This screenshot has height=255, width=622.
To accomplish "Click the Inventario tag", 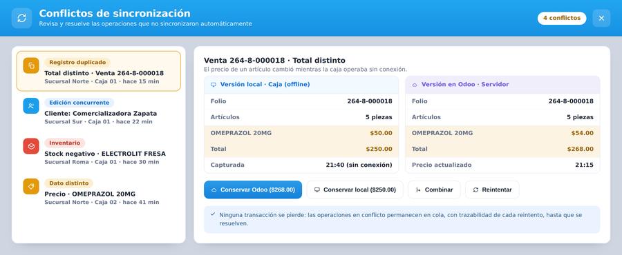I will (65, 143).
